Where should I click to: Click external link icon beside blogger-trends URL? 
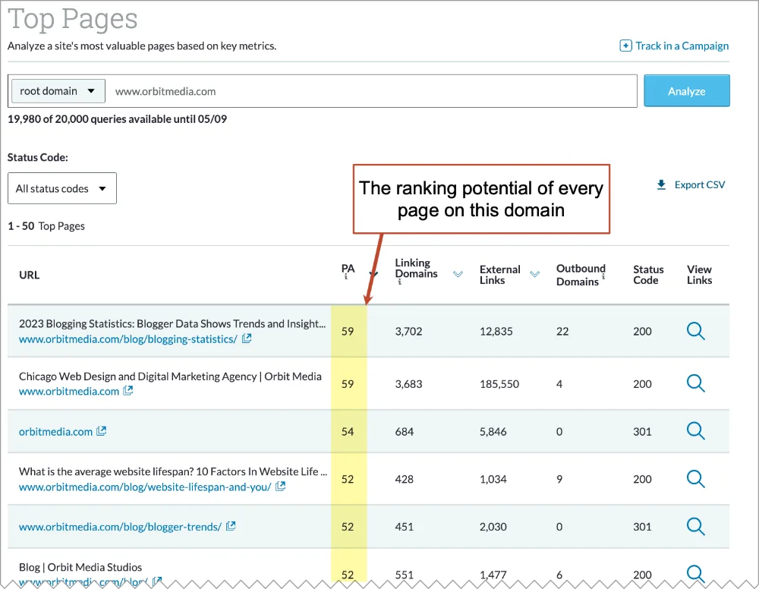tap(231, 525)
